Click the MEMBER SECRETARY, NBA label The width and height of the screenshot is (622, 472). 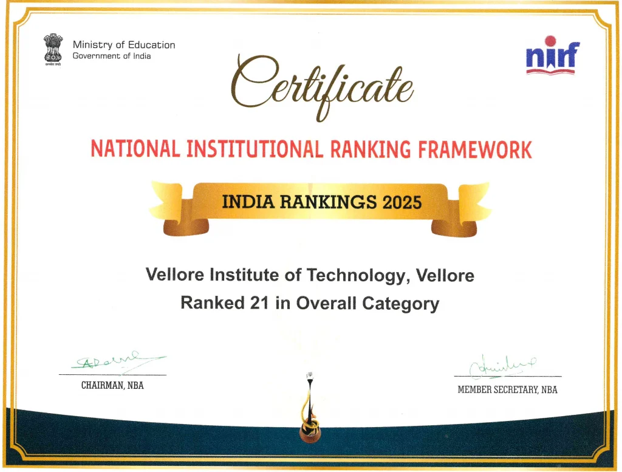507,389
